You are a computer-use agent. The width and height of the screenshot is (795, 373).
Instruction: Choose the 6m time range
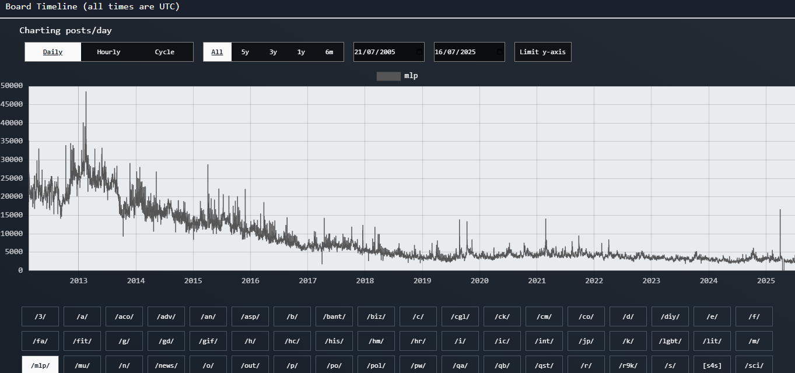coord(329,52)
